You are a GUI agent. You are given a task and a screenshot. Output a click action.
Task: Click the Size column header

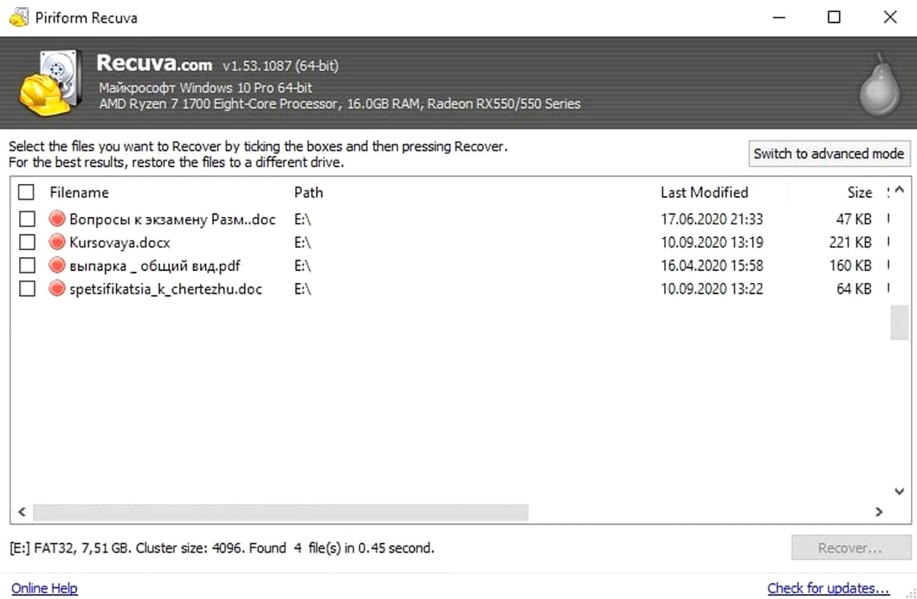tap(858, 192)
